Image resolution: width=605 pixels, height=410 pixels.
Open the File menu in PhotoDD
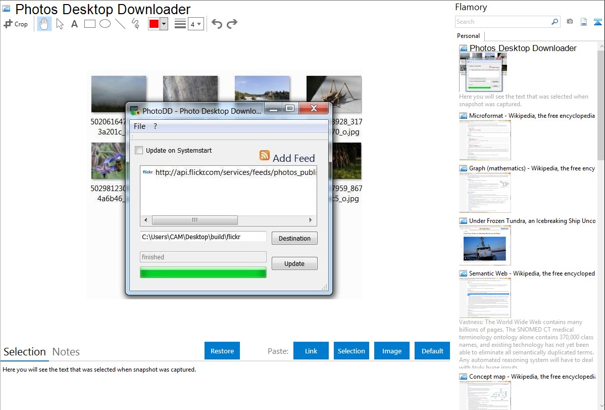pos(140,126)
